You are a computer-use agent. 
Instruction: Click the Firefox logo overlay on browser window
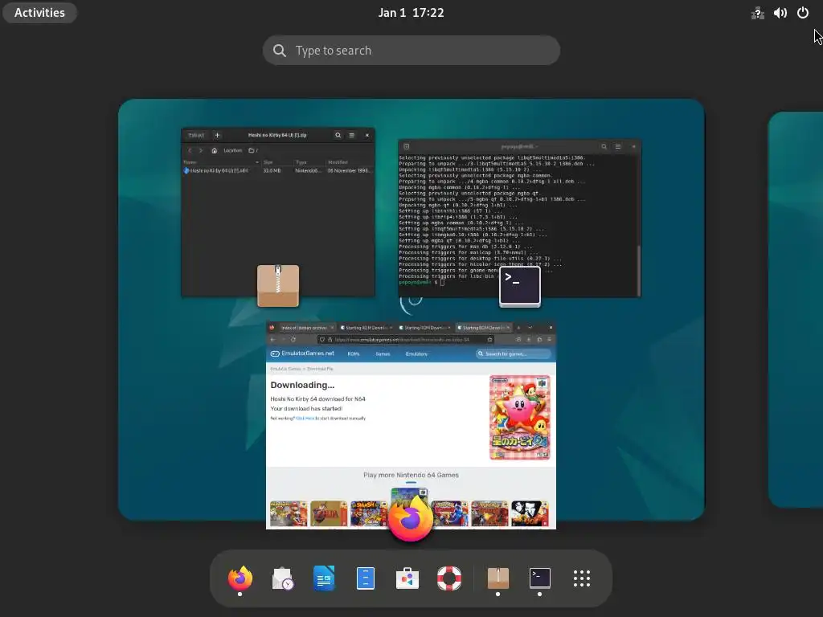[411, 518]
